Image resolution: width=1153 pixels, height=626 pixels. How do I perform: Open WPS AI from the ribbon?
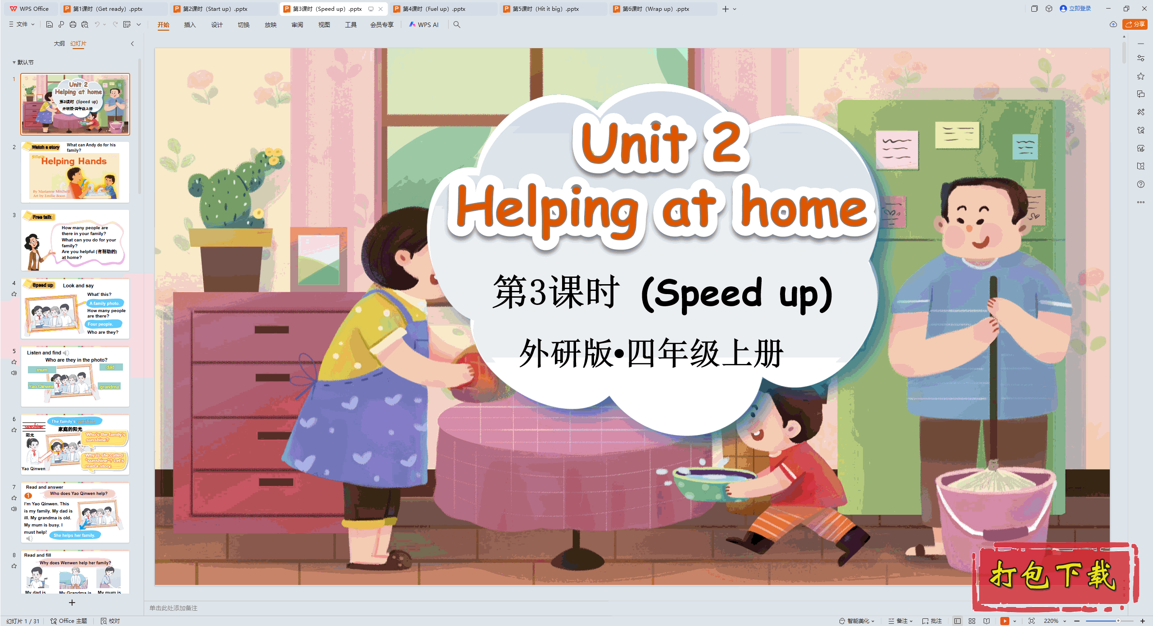click(424, 24)
